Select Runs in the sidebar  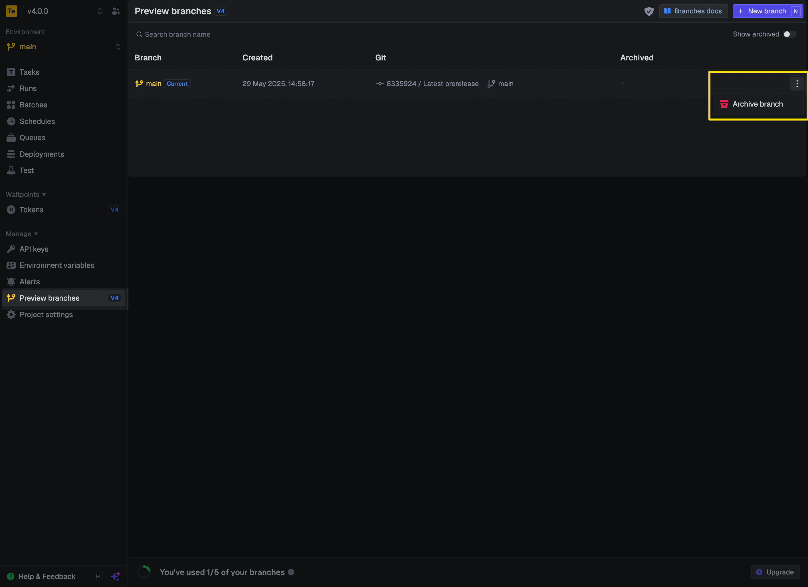click(x=28, y=88)
